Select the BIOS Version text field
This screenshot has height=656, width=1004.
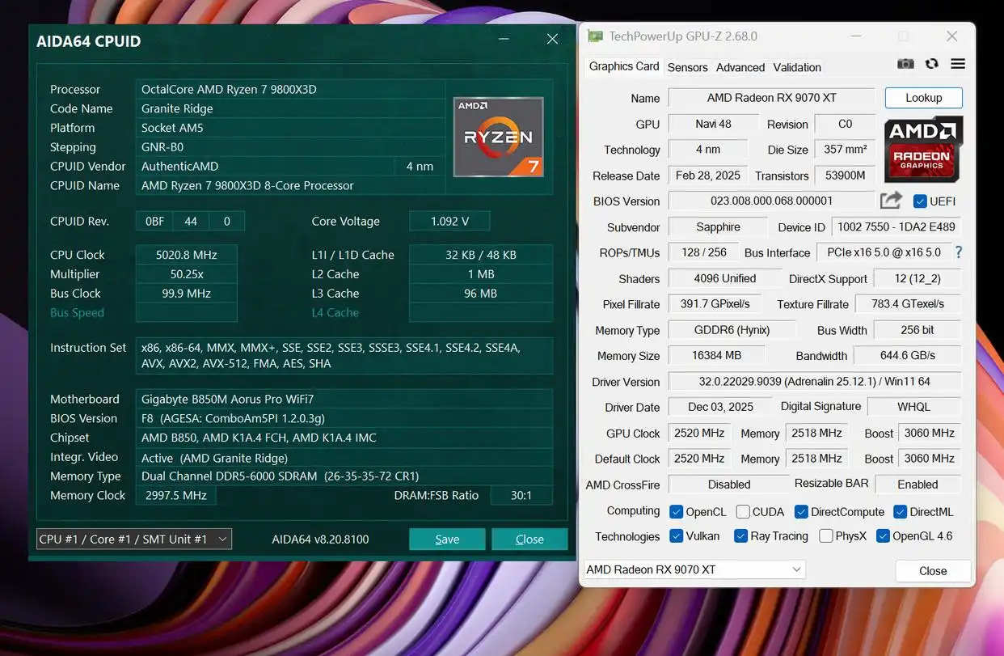pos(771,201)
